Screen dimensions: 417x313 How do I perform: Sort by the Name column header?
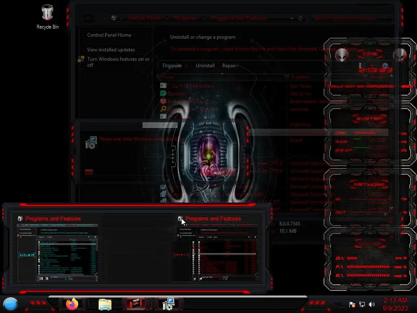[x=222, y=77]
